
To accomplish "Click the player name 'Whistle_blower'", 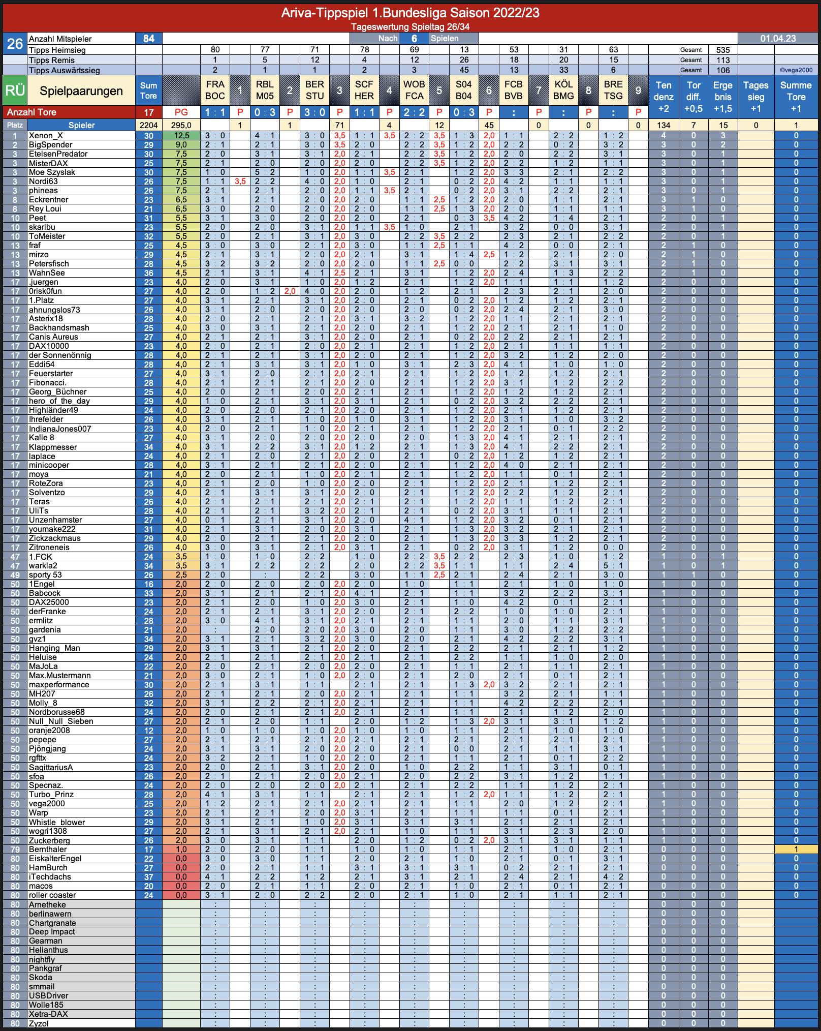I will 57,822.
